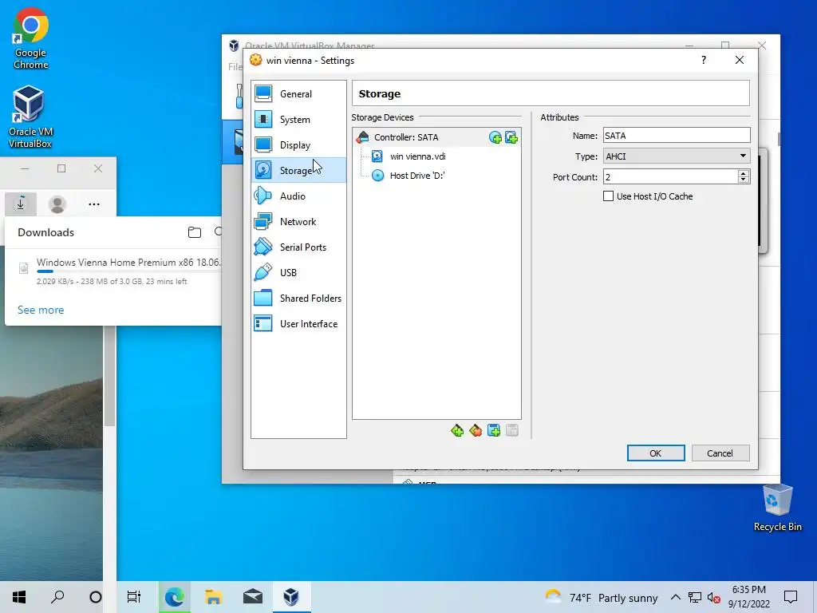The image size is (817, 613).
Task: Click the add optical drive icon on the SATA controller
Action: point(495,137)
